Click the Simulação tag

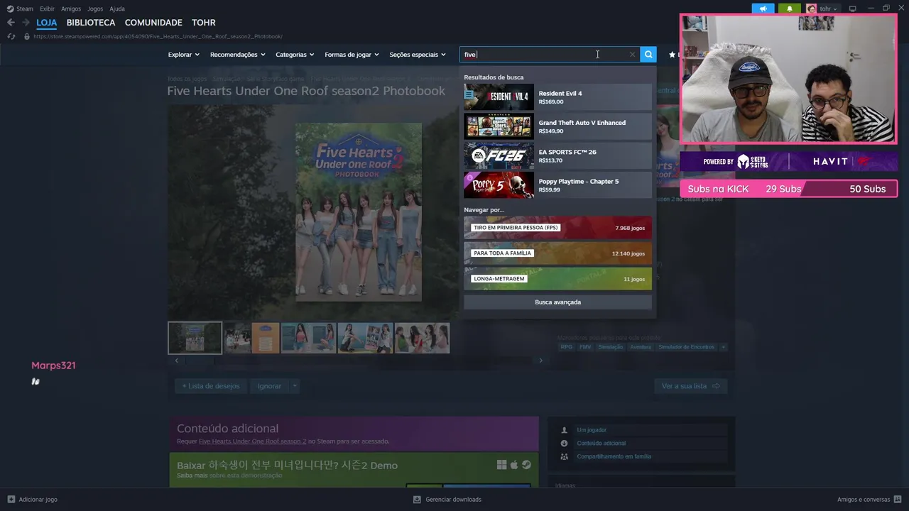click(610, 347)
